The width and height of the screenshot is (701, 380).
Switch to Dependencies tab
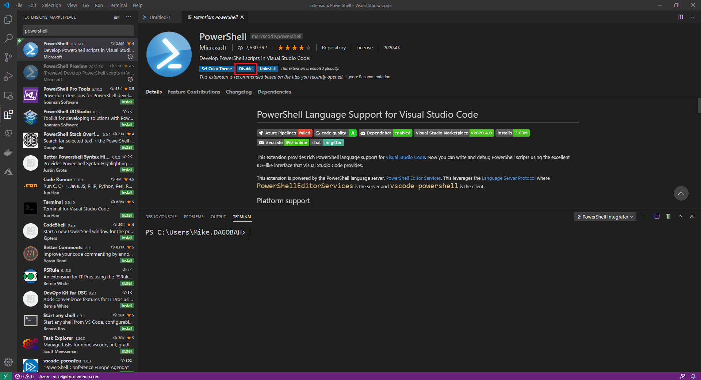(274, 92)
